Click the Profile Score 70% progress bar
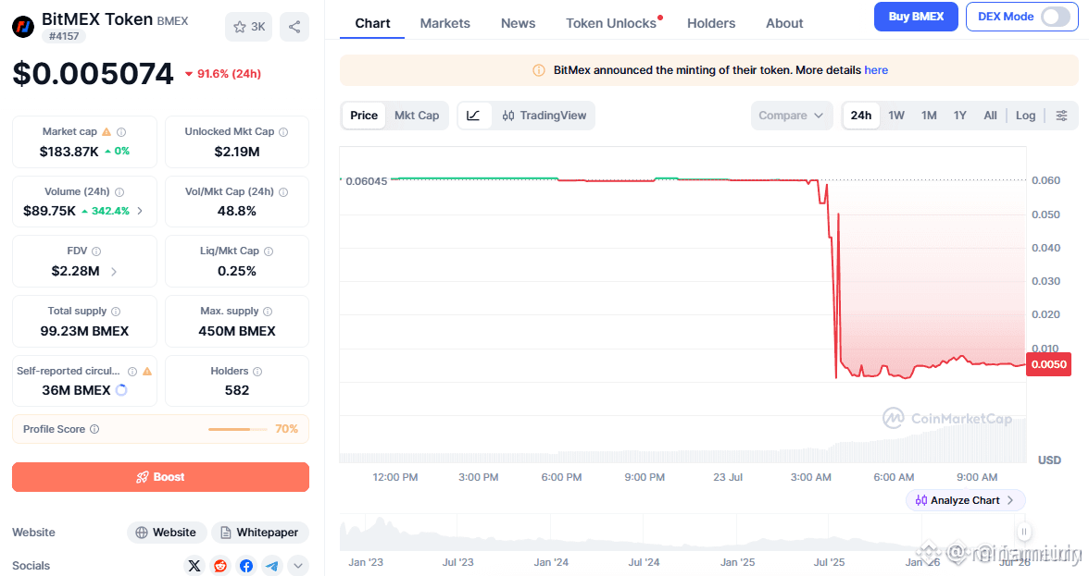This screenshot has height=576, width=1089. 237,429
